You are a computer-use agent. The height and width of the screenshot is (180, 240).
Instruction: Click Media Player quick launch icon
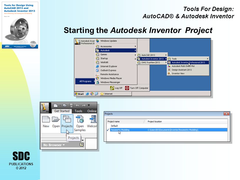pos(92,94)
